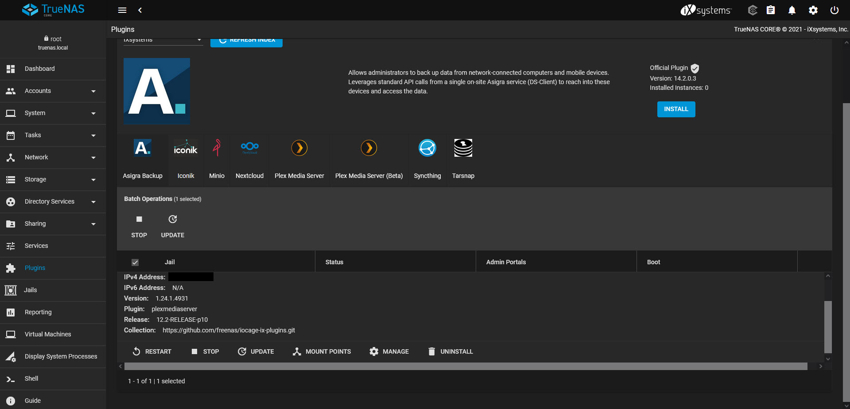This screenshot has height=409, width=850.
Task: Open the iXsystems collection dropdown
Action: [x=163, y=41]
